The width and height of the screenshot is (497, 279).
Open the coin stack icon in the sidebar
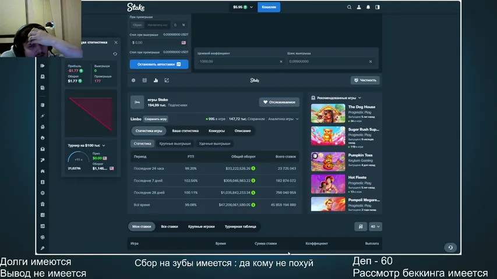(43, 105)
